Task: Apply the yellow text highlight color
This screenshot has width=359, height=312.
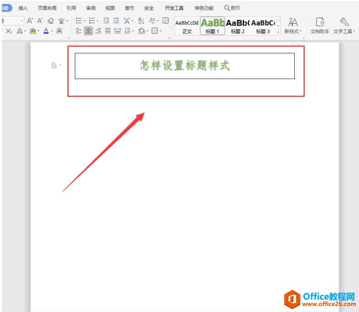Action: point(33,31)
